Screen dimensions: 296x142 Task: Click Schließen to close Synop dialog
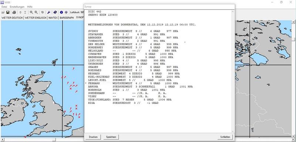(225, 137)
